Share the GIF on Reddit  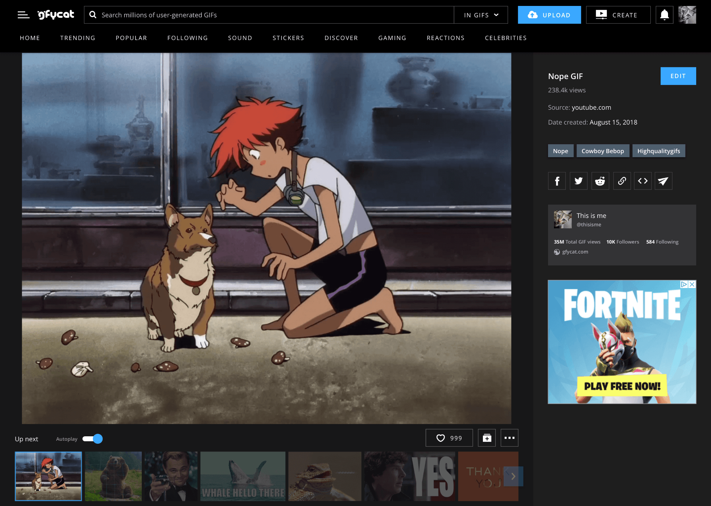(600, 181)
